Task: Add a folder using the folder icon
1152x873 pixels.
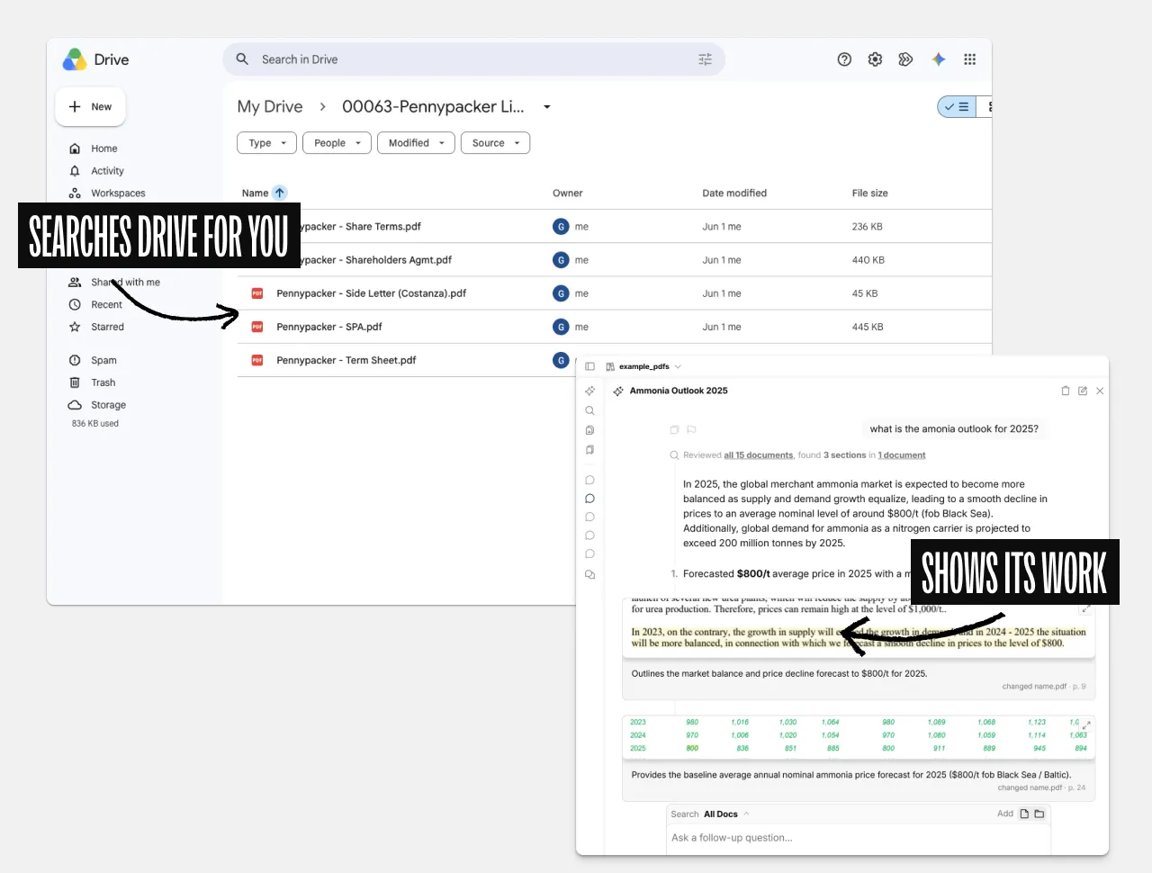Action: pos(1039,814)
